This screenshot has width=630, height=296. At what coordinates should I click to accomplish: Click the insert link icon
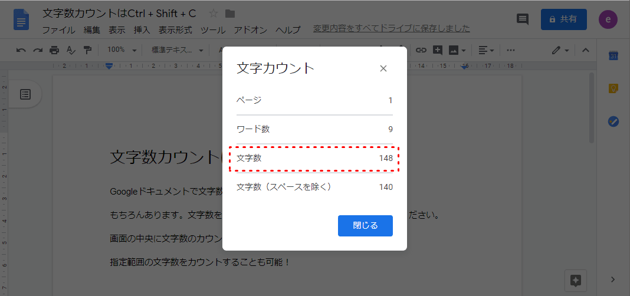421,50
